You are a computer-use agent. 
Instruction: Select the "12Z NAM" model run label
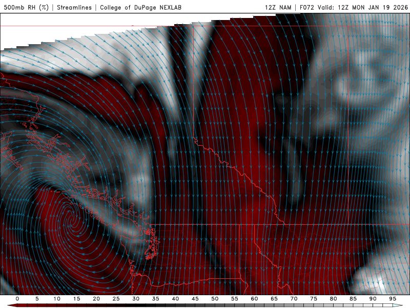pyautogui.click(x=278, y=7)
